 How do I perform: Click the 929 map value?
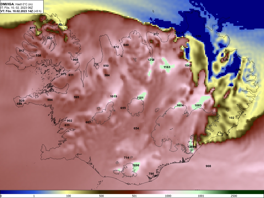22,101
